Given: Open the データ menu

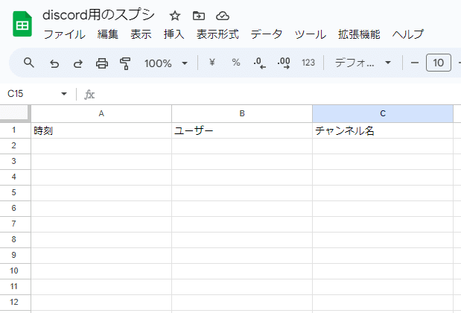Looking at the screenshot, I should (267, 34).
